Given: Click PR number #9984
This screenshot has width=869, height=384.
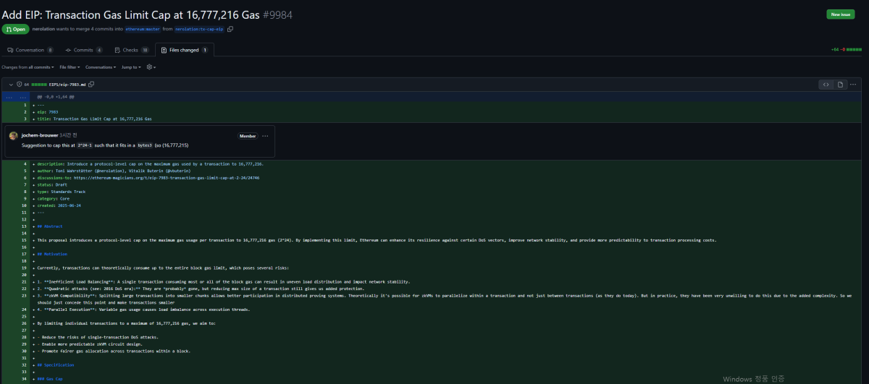Looking at the screenshot, I should (278, 14).
